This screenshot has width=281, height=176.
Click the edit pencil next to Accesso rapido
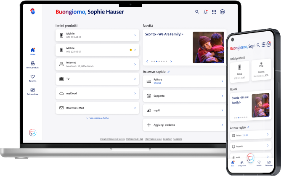coord(169,72)
